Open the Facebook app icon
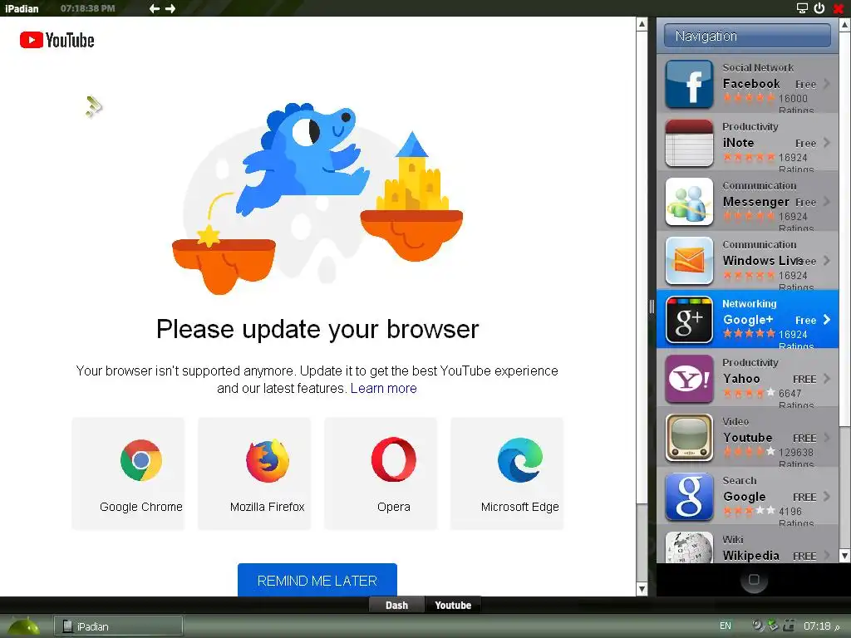Image resolution: width=851 pixels, height=638 pixels. 689,84
